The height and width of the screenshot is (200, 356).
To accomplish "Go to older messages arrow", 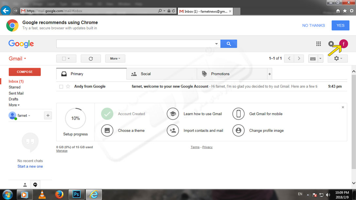I will pos(299,58).
